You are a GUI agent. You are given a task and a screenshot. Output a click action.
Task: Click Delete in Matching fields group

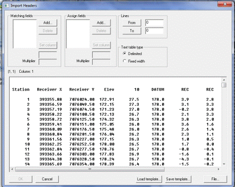click(48, 31)
